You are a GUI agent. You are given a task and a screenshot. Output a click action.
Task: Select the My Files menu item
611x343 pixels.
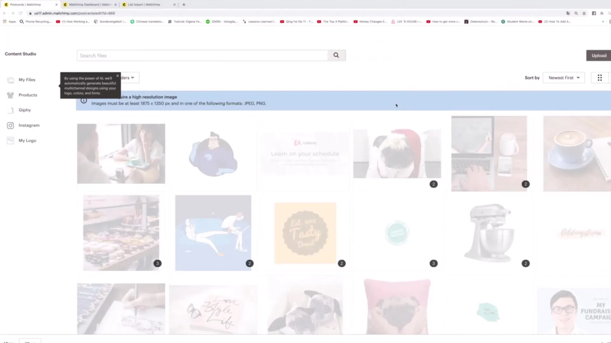point(26,80)
